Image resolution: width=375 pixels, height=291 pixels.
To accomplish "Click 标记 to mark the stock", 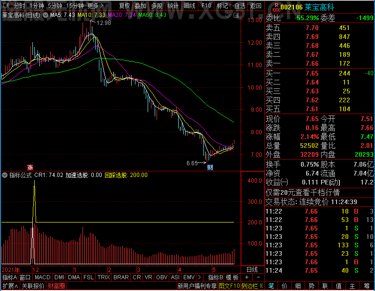I will [222, 6].
